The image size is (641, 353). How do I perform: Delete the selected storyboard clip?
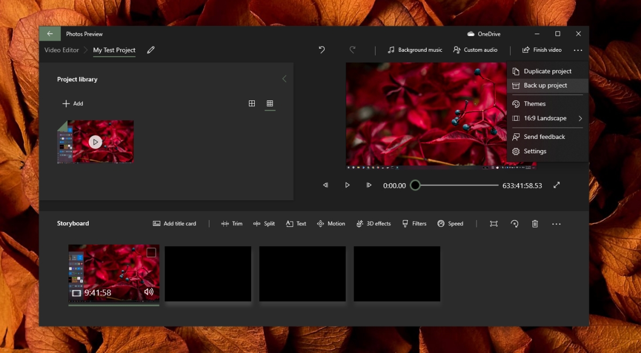pyautogui.click(x=535, y=223)
